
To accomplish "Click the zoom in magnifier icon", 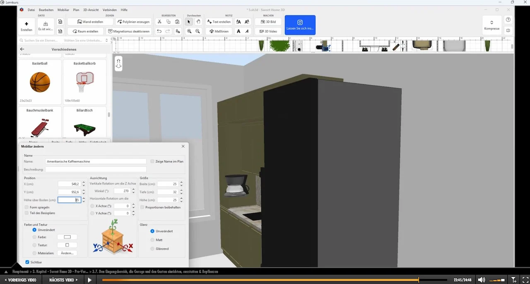I will pyautogui.click(x=189, y=31).
